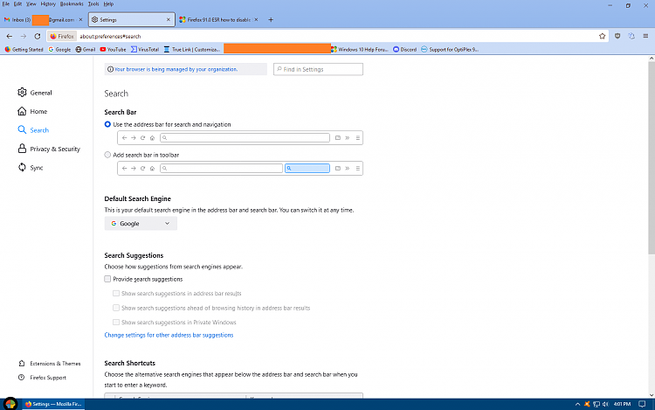Click the page vertical scrollbar thumb
Viewport: 655px width, 410px height.
(x=652, y=158)
